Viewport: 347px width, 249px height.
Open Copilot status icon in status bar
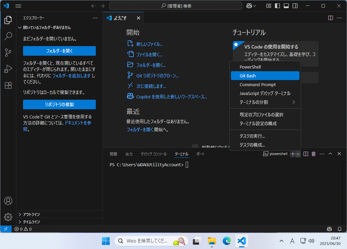(x=329, y=229)
